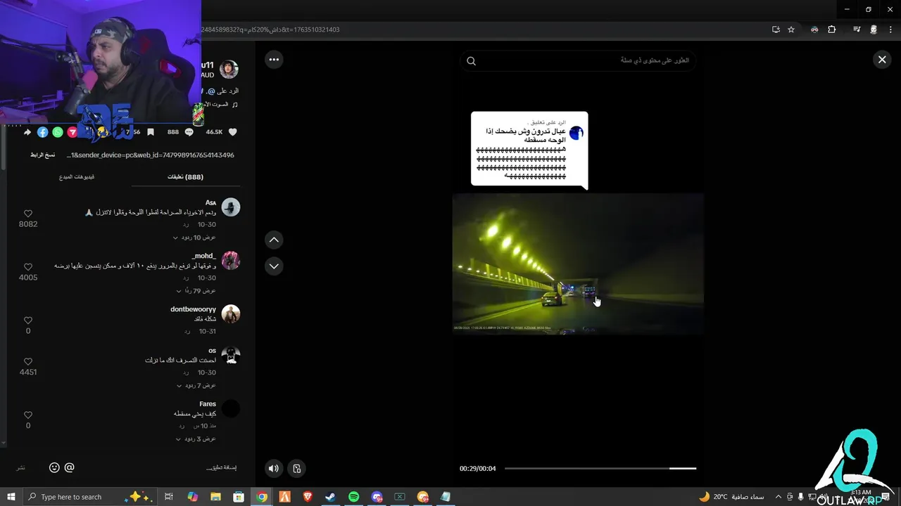Viewport: 901px width, 506px height.
Task: Seek on the video progress bar
Action: (x=600, y=468)
